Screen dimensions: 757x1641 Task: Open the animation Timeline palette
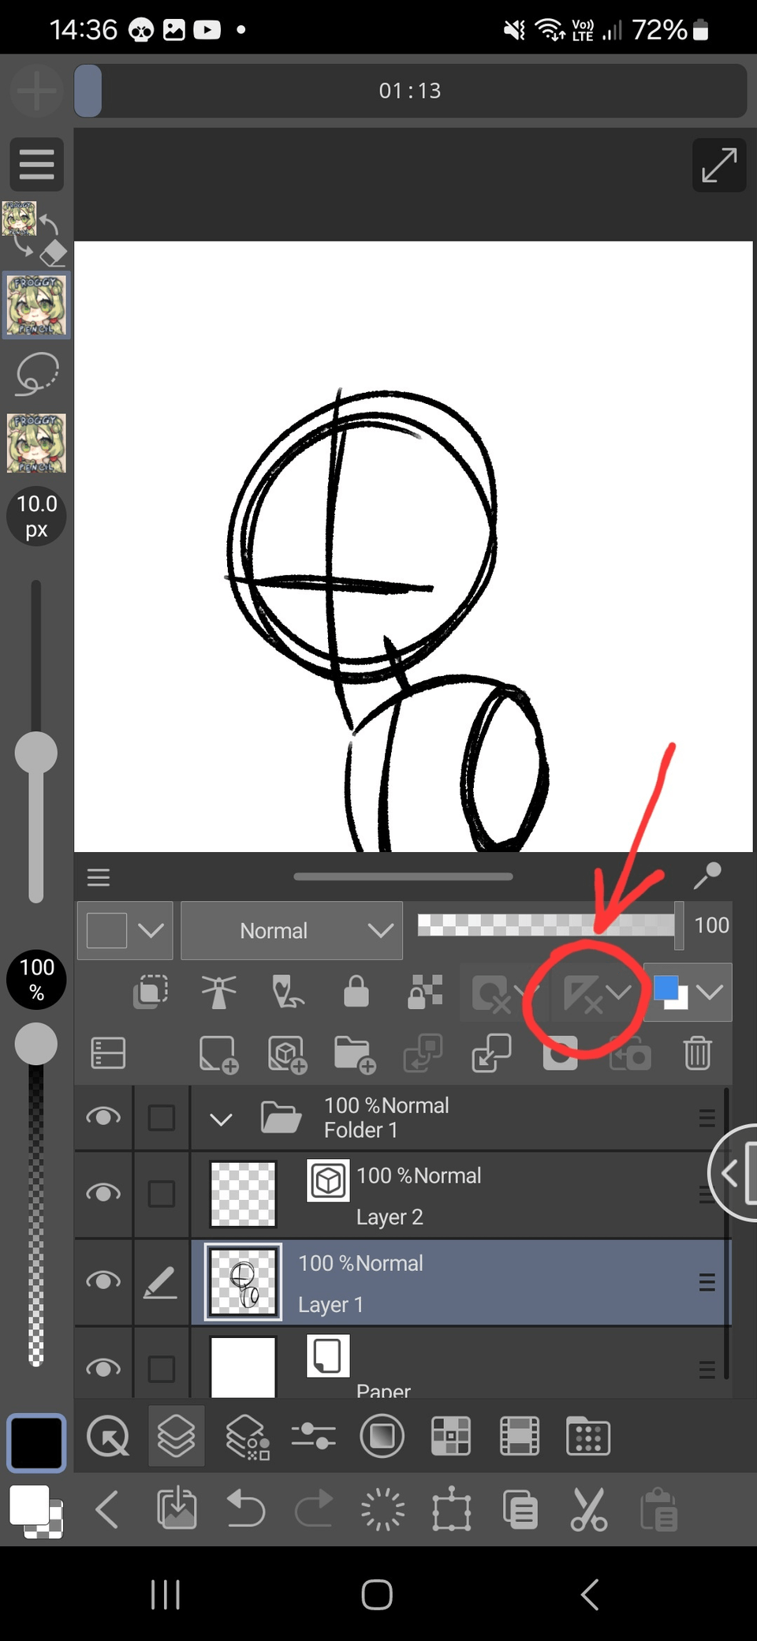(520, 1437)
